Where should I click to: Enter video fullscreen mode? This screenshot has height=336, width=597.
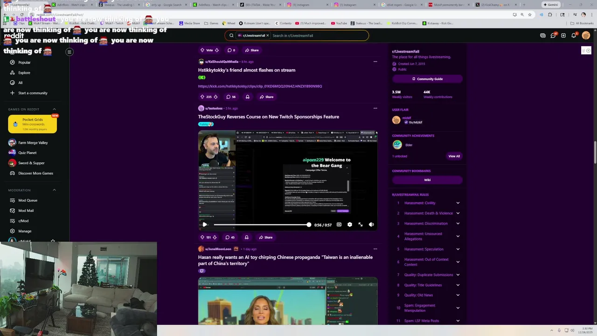361,224
